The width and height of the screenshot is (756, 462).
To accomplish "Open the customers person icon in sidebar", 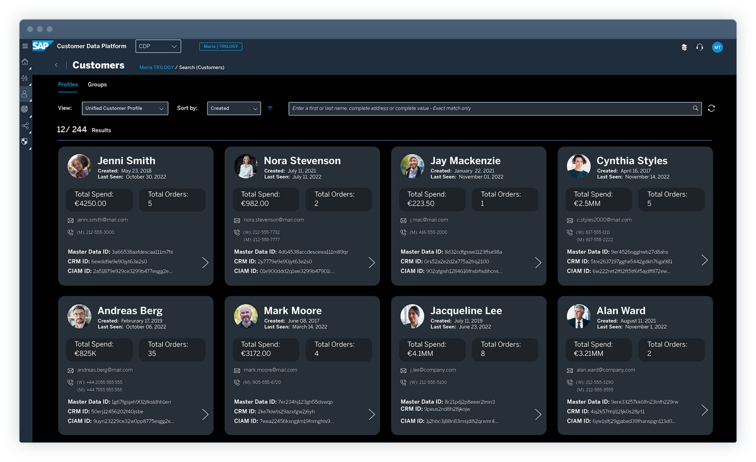I will (25, 94).
